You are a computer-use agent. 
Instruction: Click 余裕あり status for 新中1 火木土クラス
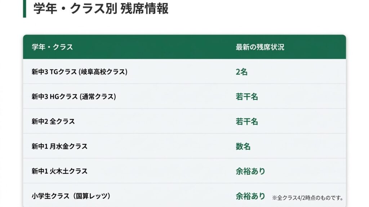(250, 171)
